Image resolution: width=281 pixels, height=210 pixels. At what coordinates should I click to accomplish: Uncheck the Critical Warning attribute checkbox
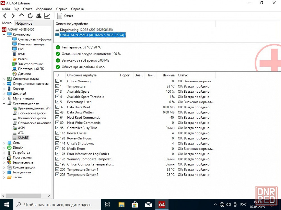coord(57,81)
